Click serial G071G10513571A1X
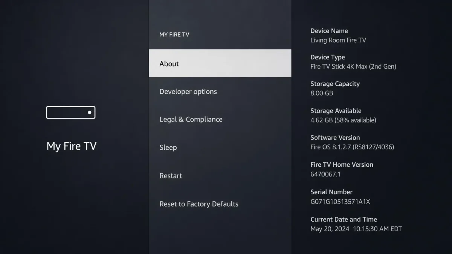Viewport: 452px width, 254px height. click(340, 202)
